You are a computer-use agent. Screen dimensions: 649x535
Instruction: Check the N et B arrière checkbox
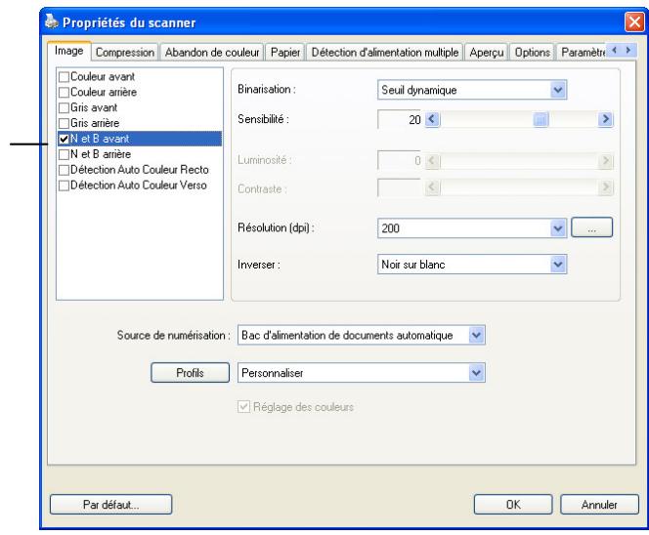click(x=64, y=154)
